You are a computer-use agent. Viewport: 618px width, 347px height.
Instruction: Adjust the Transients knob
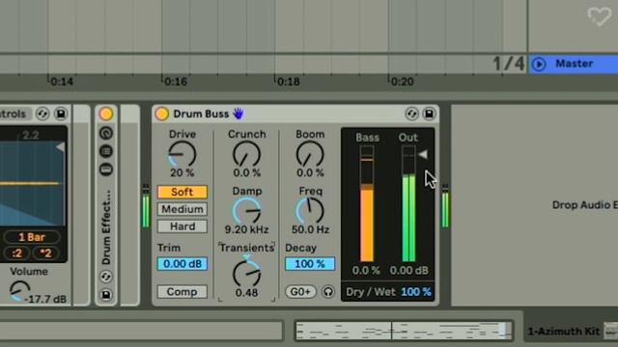[247, 273]
